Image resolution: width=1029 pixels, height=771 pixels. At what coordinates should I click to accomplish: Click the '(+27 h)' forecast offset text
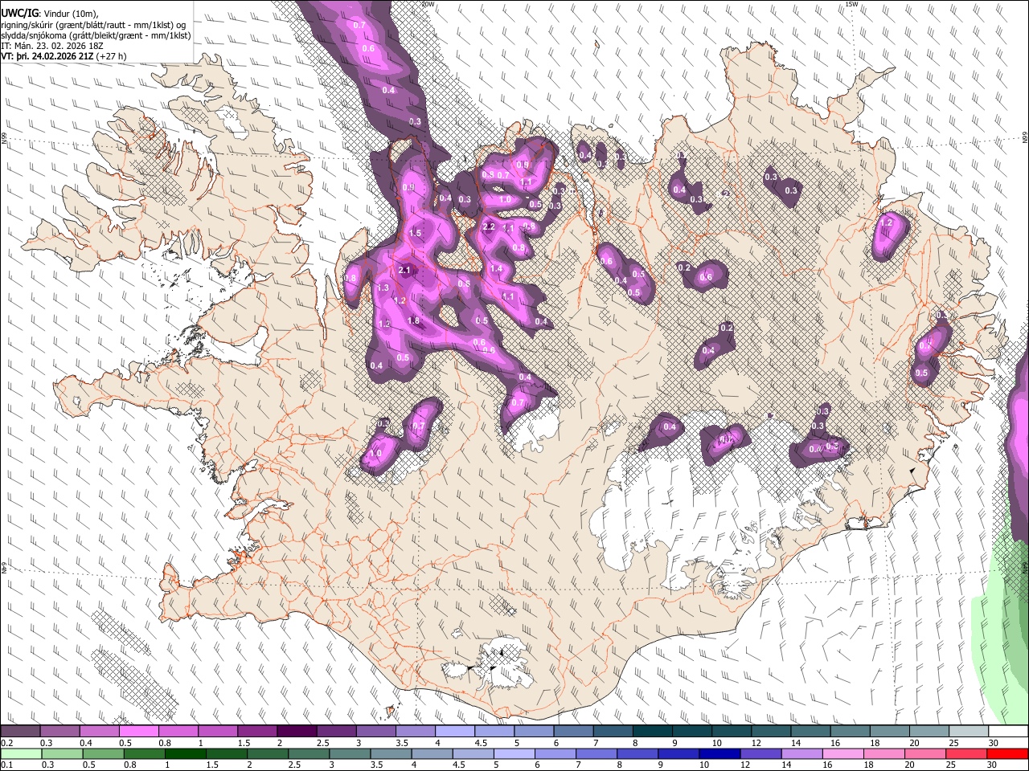click(111, 57)
